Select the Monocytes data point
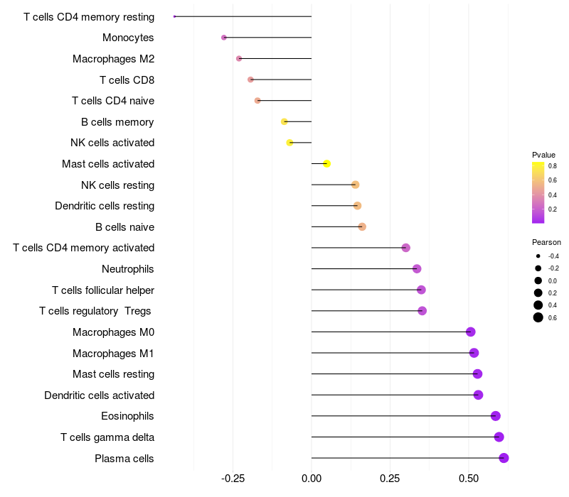The image size is (569, 497). (x=224, y=38)
